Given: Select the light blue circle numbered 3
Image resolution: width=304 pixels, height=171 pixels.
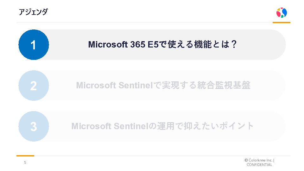Looking at the screenshot, I should click(x=34, y=126).
